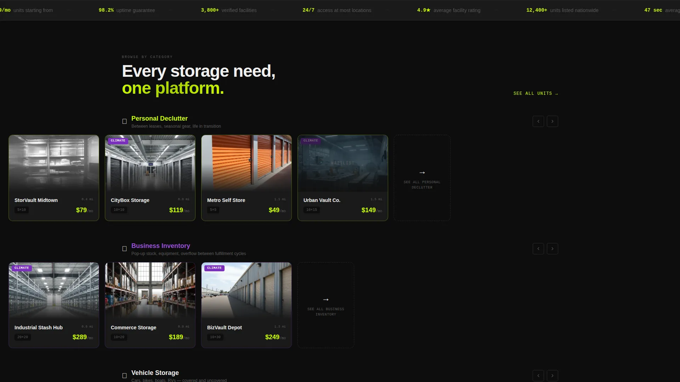
Task: Click the BROWSE BY CATEGORY label
Action: click(x=147, y=57)
